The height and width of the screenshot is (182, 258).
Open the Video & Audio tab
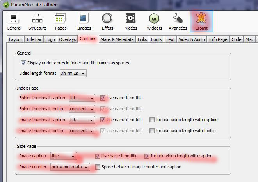coord(192,39)
